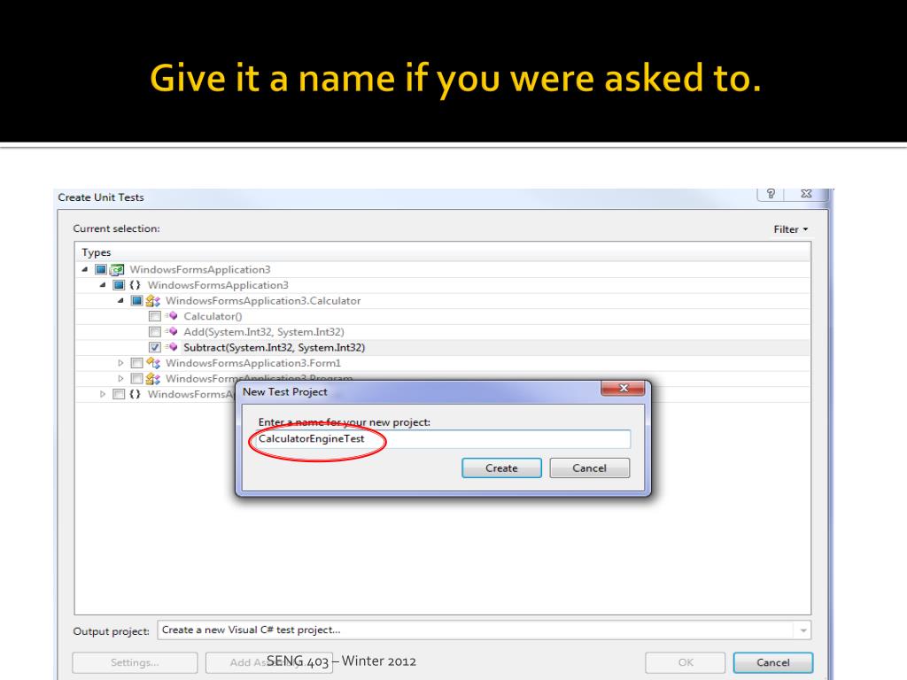This screenshot has width=907, height=680.
Task: Click the Cancel button in Create Unit Tests
Action: click(772, 662)
